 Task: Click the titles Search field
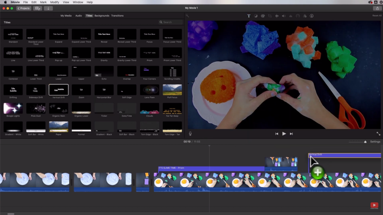171,22
